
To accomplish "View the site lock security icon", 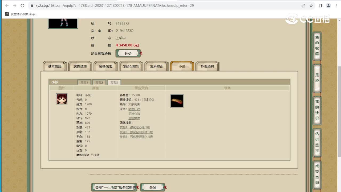I will [32, 5].
